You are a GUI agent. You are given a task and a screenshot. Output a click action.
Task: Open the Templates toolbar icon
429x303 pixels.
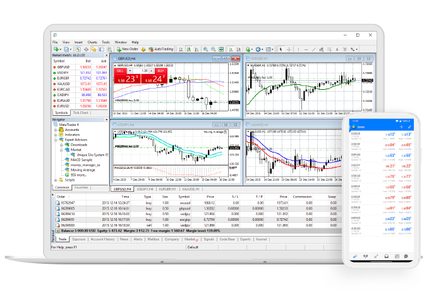coord(269,49)
